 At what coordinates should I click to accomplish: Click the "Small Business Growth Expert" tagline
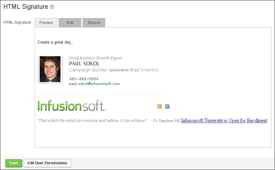[95, 58]
